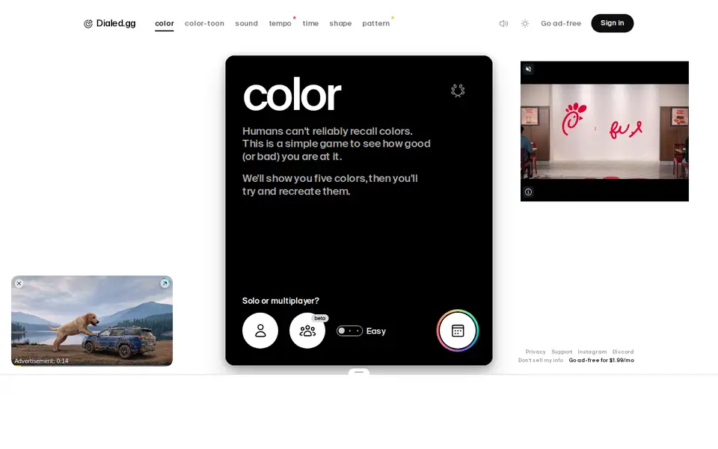The width and height of the screenshot is (718, 449).
Task: Click Go ad-free for $1.99/mo
Action: [601, 360]
